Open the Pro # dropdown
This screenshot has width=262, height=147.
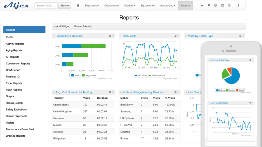pos(65,6)
